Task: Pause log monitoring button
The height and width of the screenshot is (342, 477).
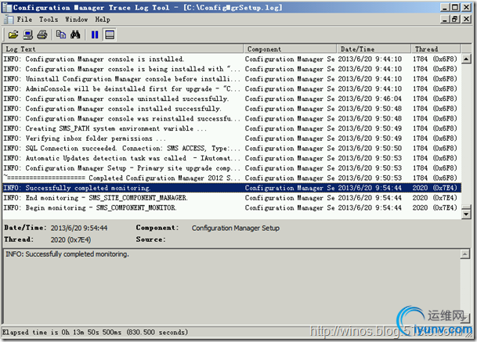Action: [95, 34]
